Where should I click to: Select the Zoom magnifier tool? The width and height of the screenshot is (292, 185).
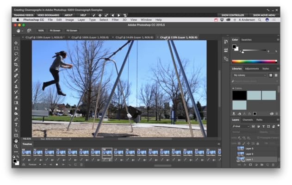point(16,146)
